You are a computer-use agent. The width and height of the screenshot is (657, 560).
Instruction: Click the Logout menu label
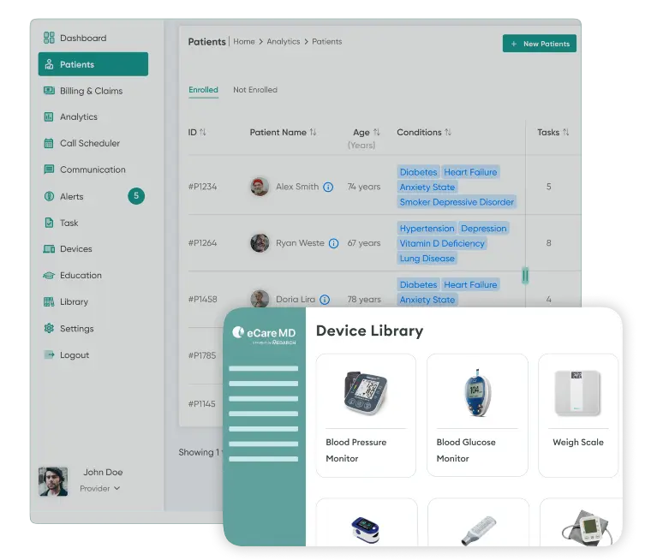click(75, 355)
